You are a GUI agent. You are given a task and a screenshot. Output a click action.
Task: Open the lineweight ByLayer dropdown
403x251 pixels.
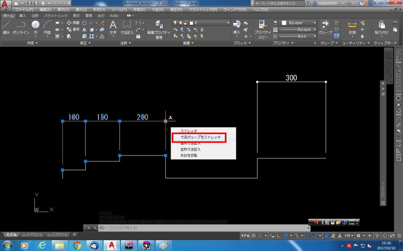pos(298,29)
